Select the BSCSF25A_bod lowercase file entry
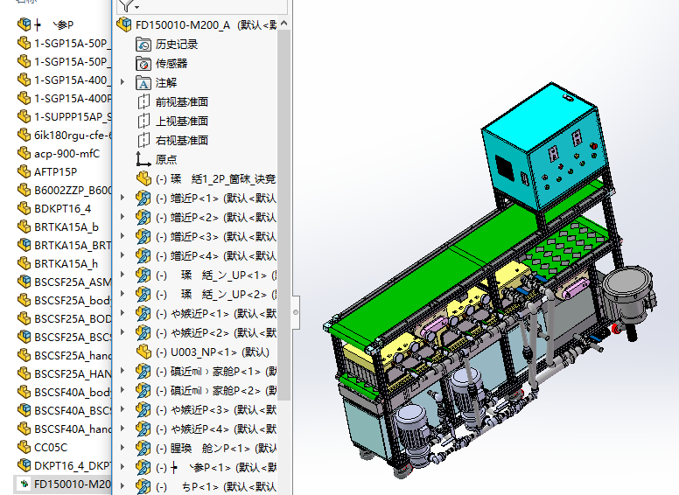This screenshot has height=495, width=679. point(64,300)
